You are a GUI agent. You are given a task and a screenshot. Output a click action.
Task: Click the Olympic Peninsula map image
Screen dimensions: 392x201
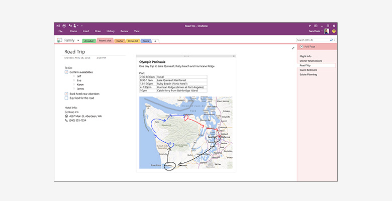coord(185,133)
